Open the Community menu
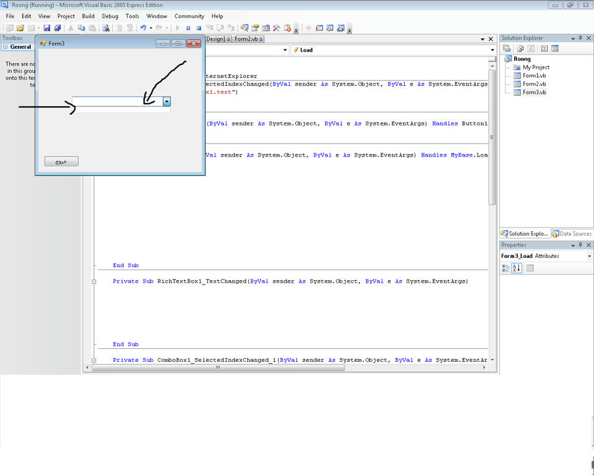This screenshot has width=594, height=475. (189, 16)
